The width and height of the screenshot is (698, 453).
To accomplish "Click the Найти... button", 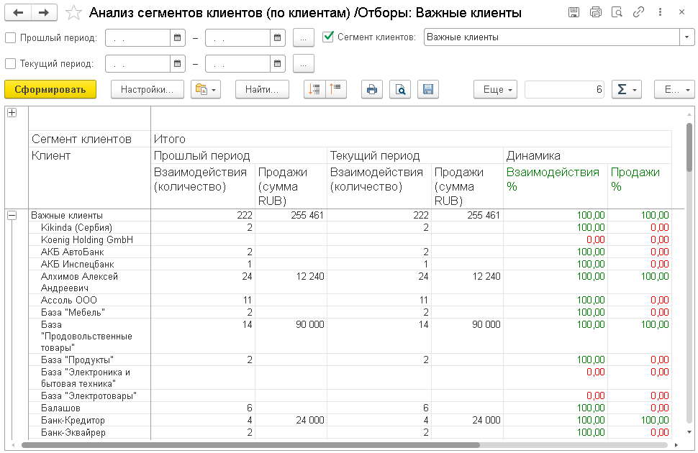I will [262, 89].
